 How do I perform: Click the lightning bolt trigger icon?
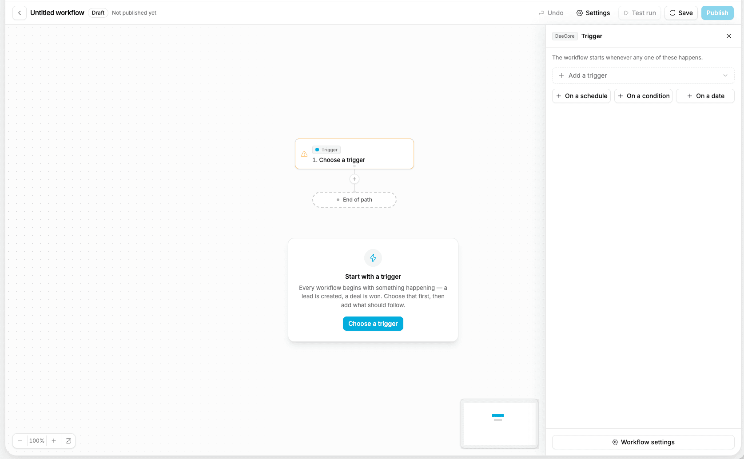[x=373, y=258]
